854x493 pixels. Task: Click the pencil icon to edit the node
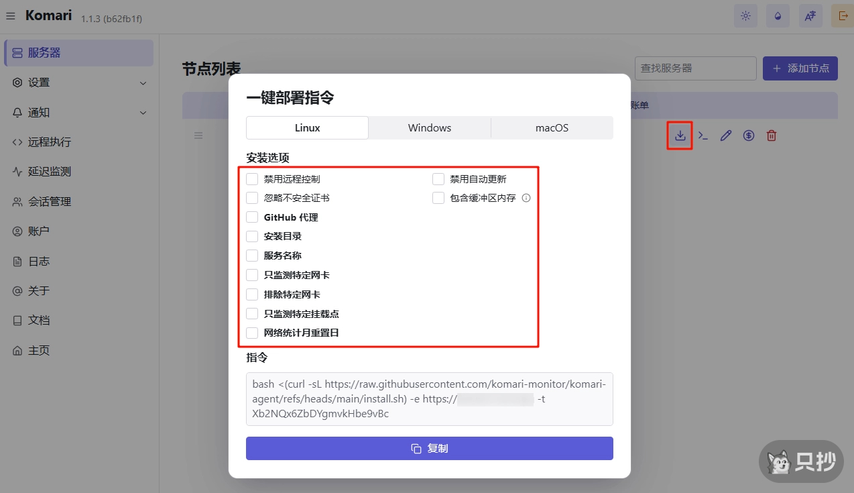tap(725, 135)
